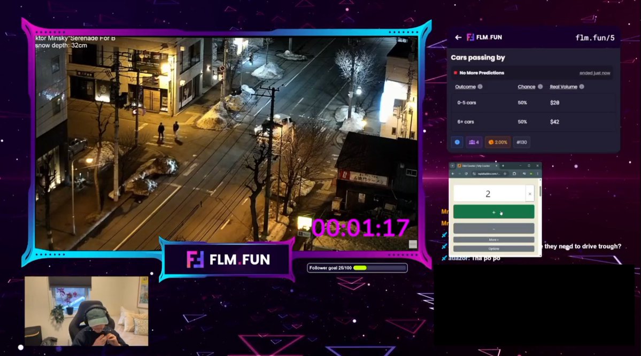This screenshot has height=356, width=641.
Task: Open the tab search dropdown in browser
Action: [452, 166]
